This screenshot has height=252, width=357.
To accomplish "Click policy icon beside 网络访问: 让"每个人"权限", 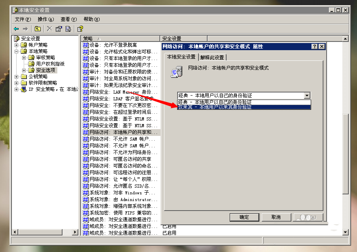I will (86, 179).
